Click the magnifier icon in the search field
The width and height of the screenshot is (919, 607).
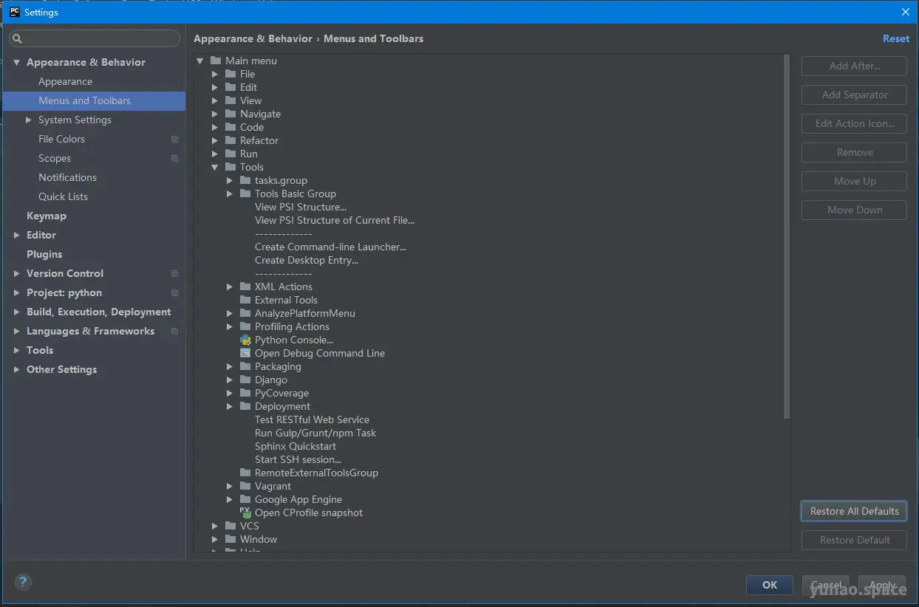click(18, 38)
